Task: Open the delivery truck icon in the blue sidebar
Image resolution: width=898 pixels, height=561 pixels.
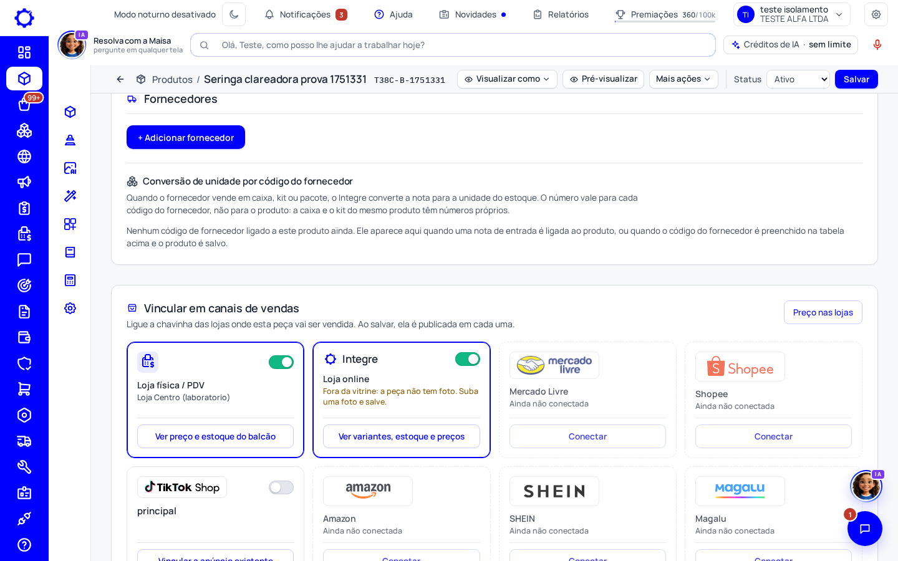Action: coord(24,441)
